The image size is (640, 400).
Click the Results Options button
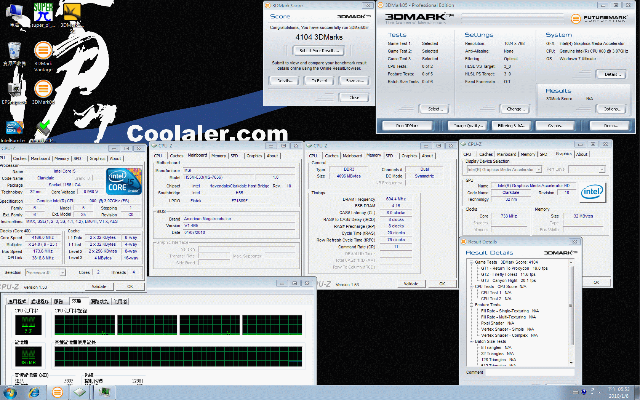pos(612,109)
